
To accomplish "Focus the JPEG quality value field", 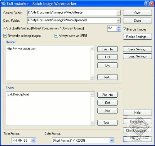I will tap(112, 29).
